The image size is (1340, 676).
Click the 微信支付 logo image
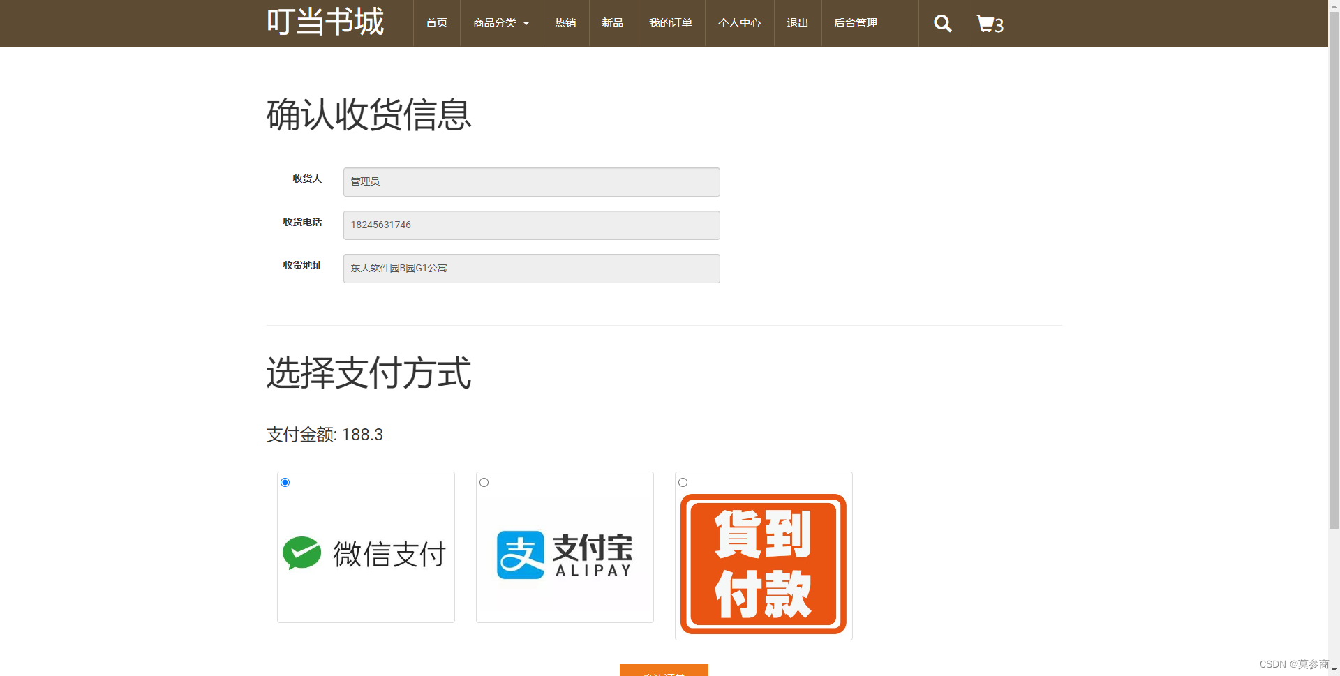pos(366,554)
